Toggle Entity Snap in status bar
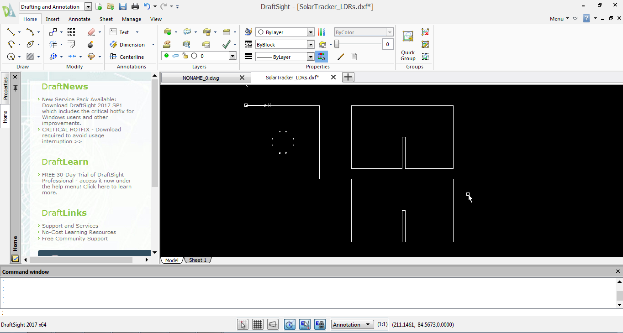Image resolution: width=623 pixels, height=333 pixels. [x=305, y=324]
